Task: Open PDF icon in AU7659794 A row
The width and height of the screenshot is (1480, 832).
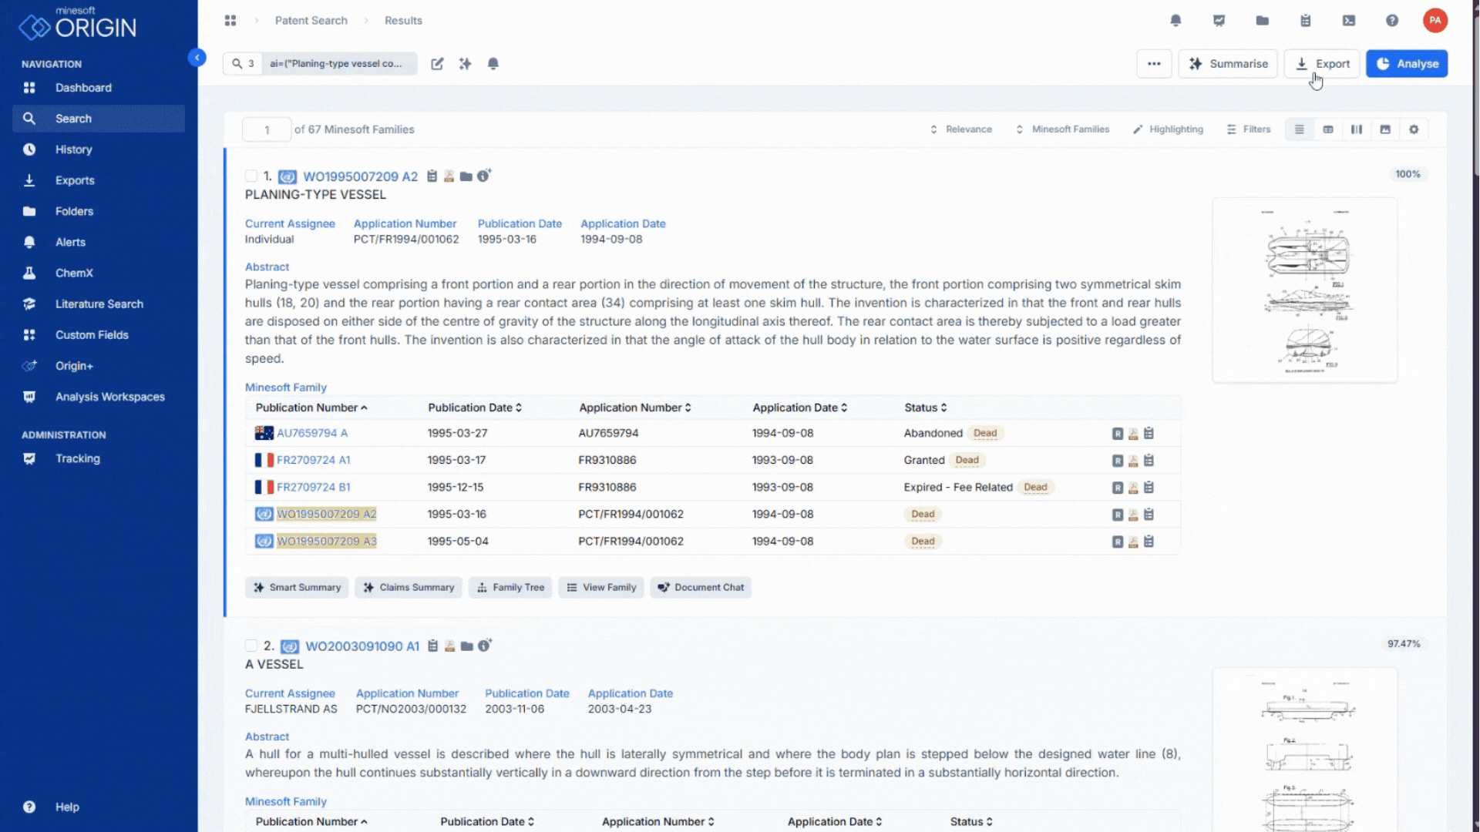Action: click(1133, 434)
